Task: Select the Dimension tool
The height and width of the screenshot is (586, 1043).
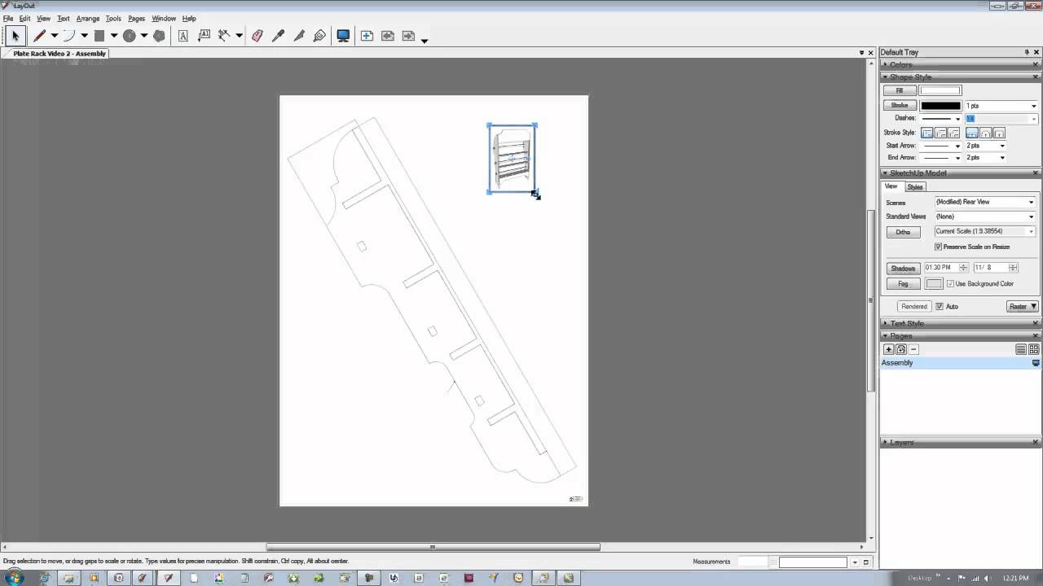Action: click(224, 36)
